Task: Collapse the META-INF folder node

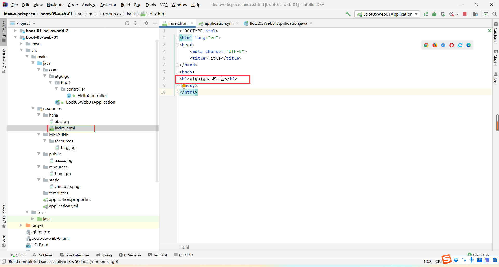Action: coord(39,134)
